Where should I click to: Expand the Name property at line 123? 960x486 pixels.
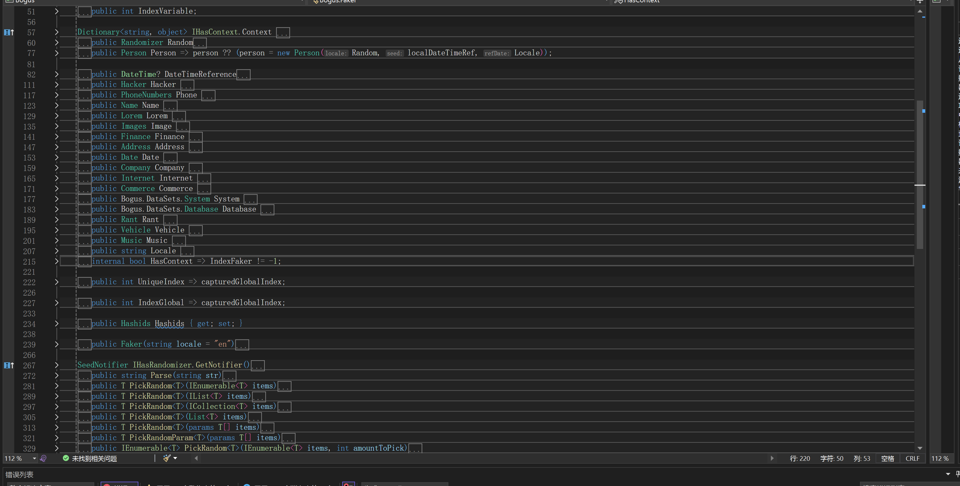pyautogui.click(x=57, y=105)
